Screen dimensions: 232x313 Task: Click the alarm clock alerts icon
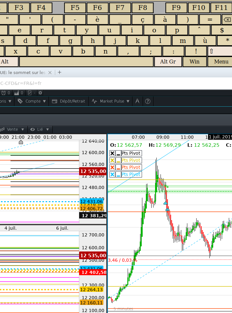point(4,93)
